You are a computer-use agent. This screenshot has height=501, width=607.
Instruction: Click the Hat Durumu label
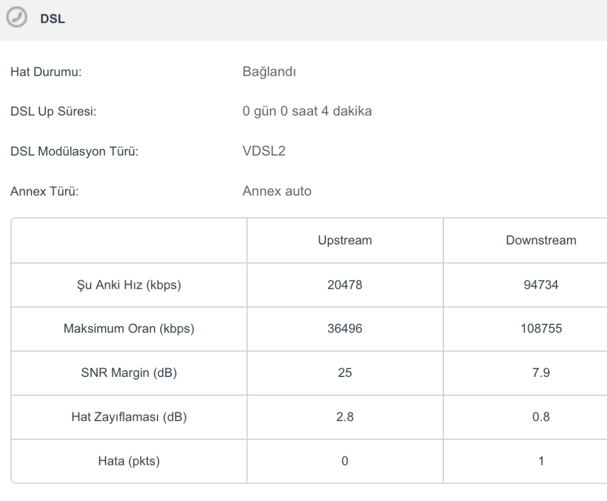point(46,72)
